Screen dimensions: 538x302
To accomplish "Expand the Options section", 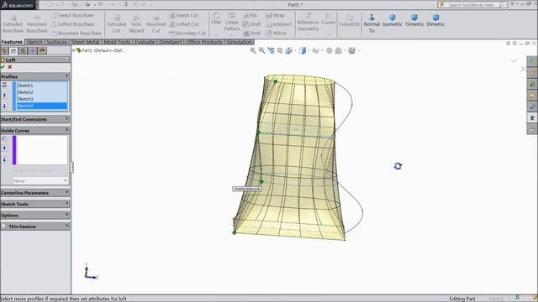I will 67,215.
